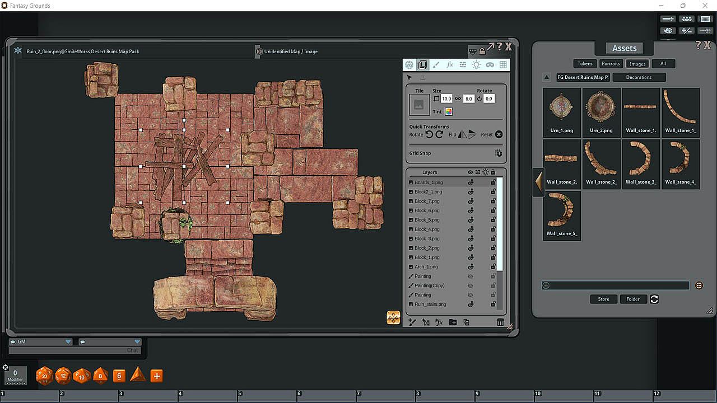Open the GM speaker dropdown
This screenshot has width=717, height=403.
(68, 341)
